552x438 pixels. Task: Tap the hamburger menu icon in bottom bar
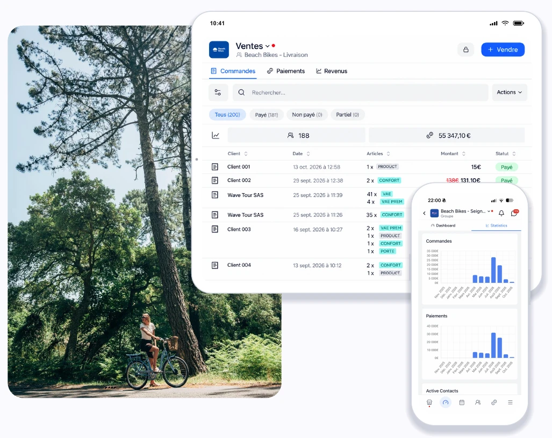point(510,403)
